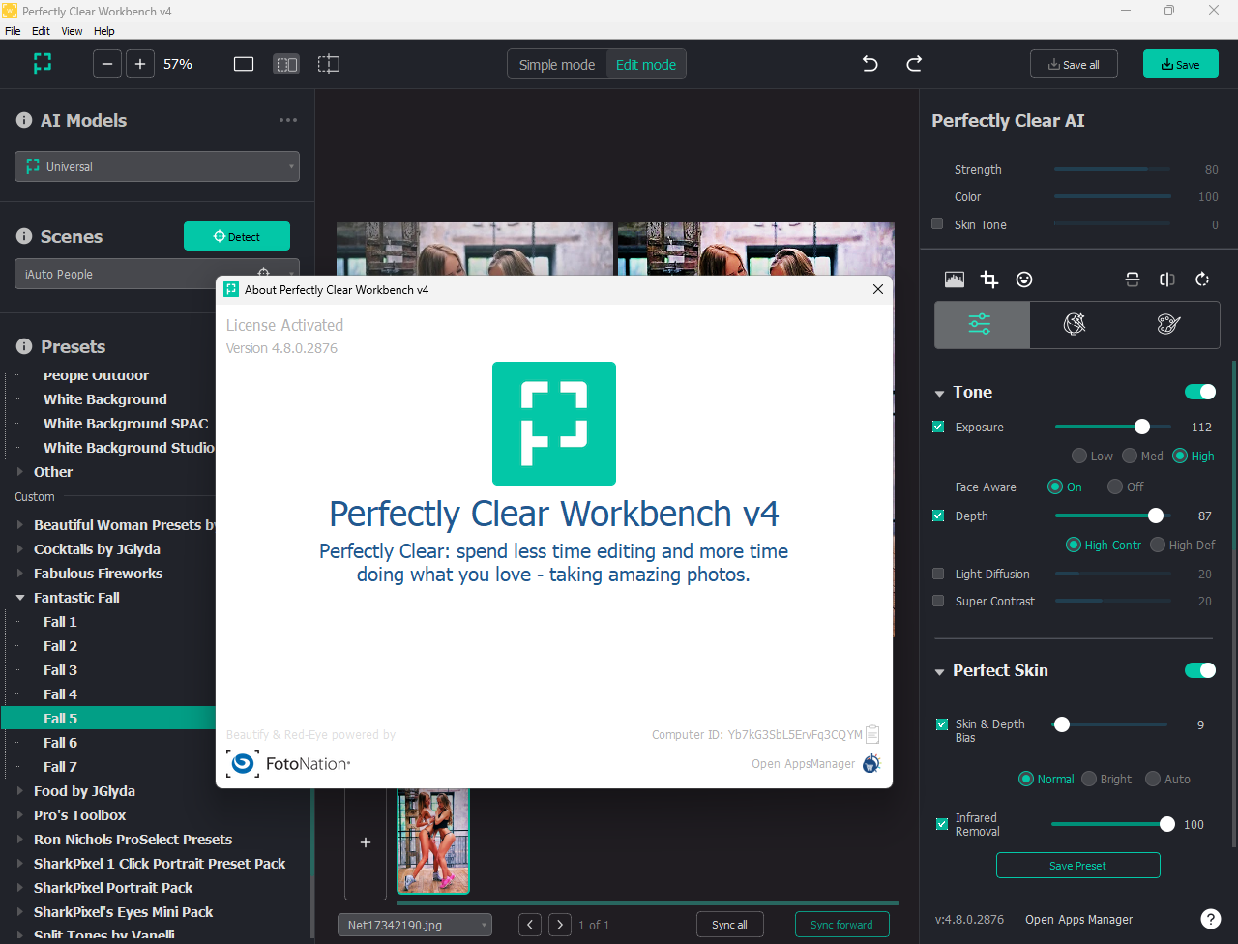
Task: Choose the Bright skin option
Action: [1089, 779]
